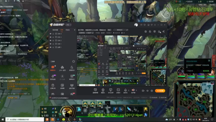This screenshot has height=122, width=216.
Task: Click the gift box icon in header
Action: coord(146,31)
